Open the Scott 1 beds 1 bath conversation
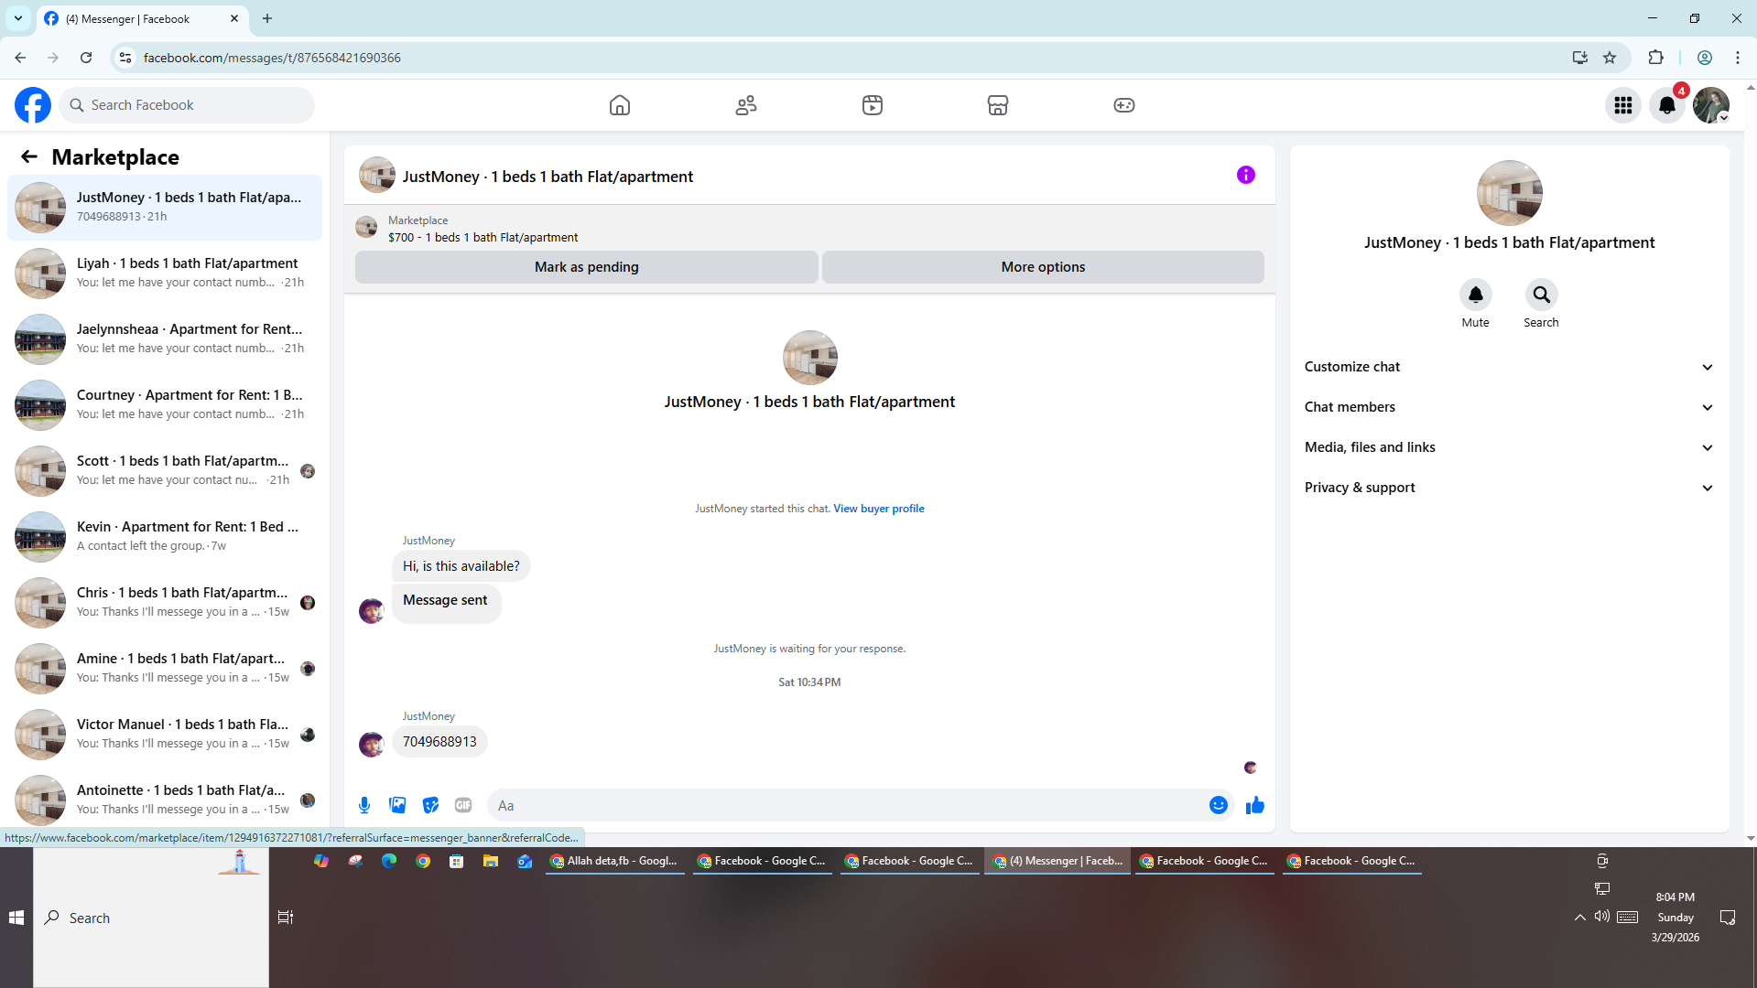 pyautogui.click(x=165, y=470)
